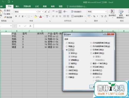
Task: Click the Bottom Align icon
Action: [60, 12]
